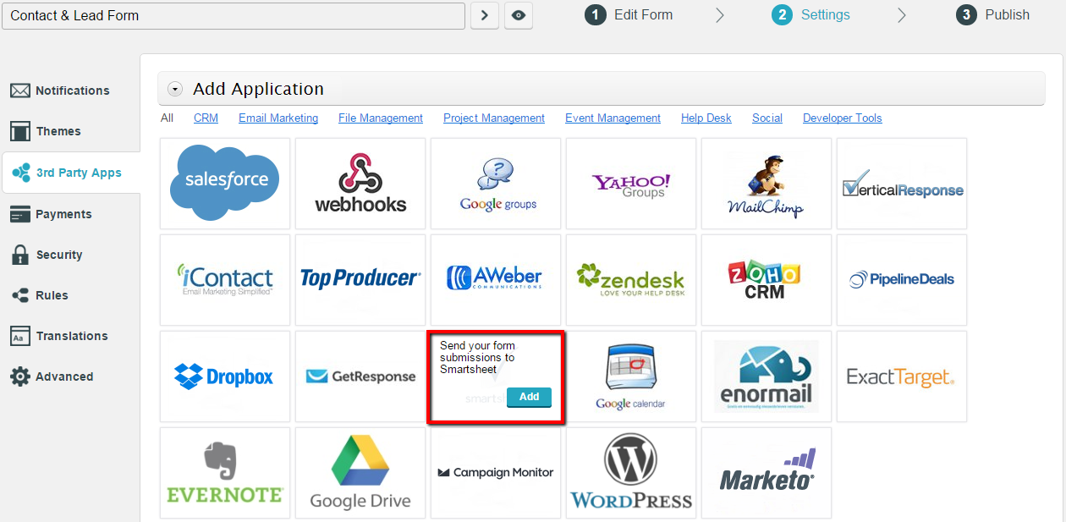Open the AWeber Communications tile
The image size is (1066, 522).
point(496,280)
